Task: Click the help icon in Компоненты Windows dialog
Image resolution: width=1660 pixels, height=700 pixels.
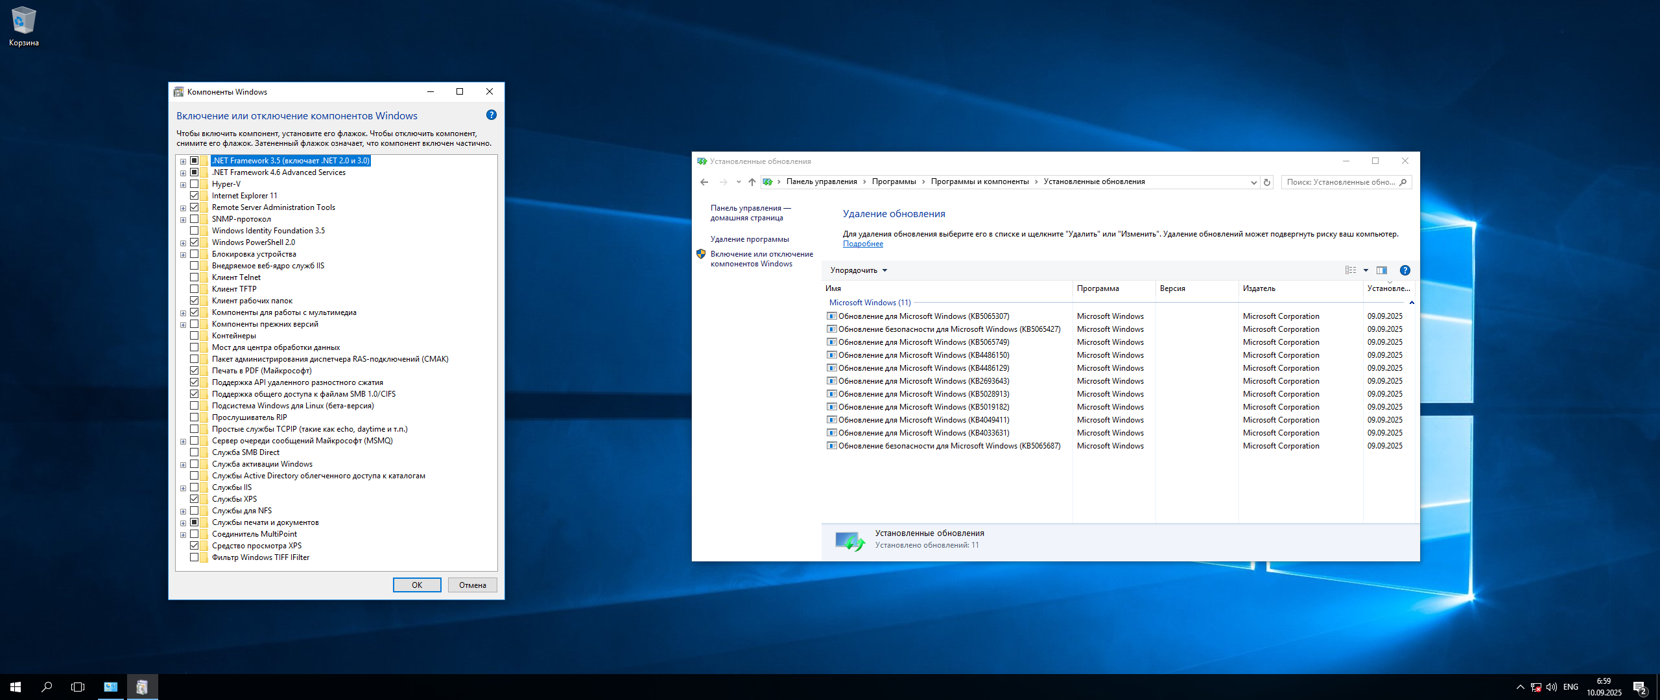Action: tap(492, 115)
